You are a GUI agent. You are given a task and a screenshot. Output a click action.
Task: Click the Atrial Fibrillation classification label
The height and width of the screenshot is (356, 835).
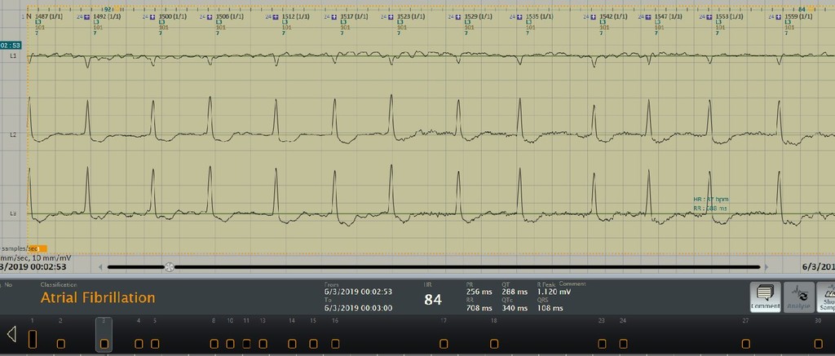point(98,297)
